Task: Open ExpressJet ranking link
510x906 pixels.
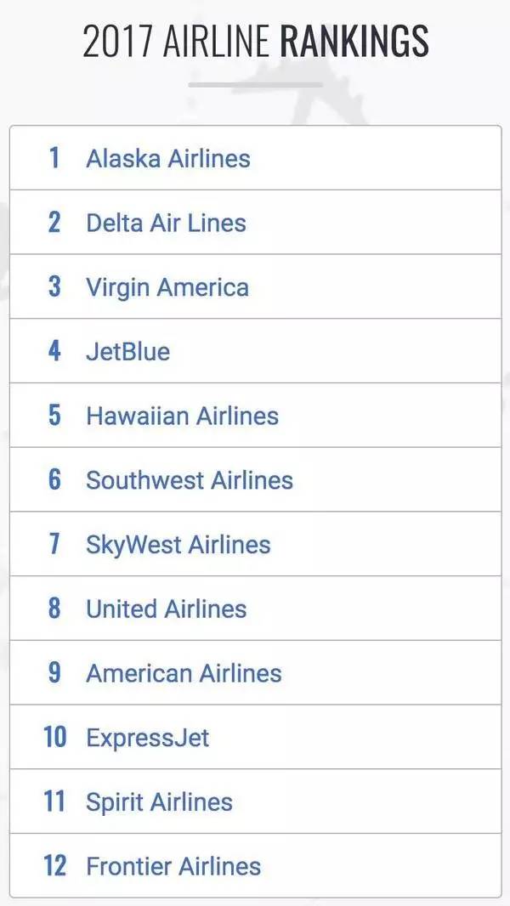Action: (147, 738)
